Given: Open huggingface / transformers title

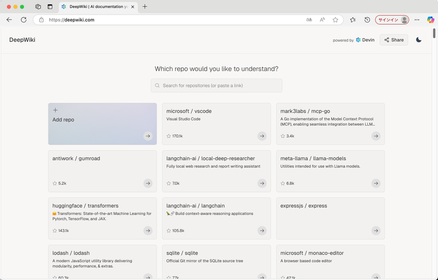Looking at the screenshot, I should [85, 206].
